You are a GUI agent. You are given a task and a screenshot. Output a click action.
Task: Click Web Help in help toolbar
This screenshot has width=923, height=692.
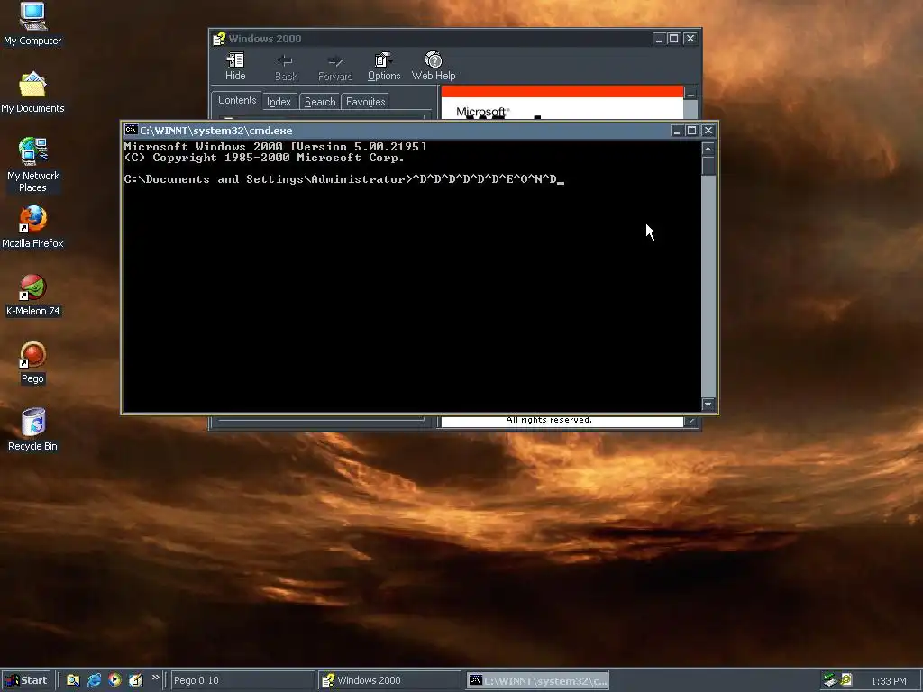[434, 67]
